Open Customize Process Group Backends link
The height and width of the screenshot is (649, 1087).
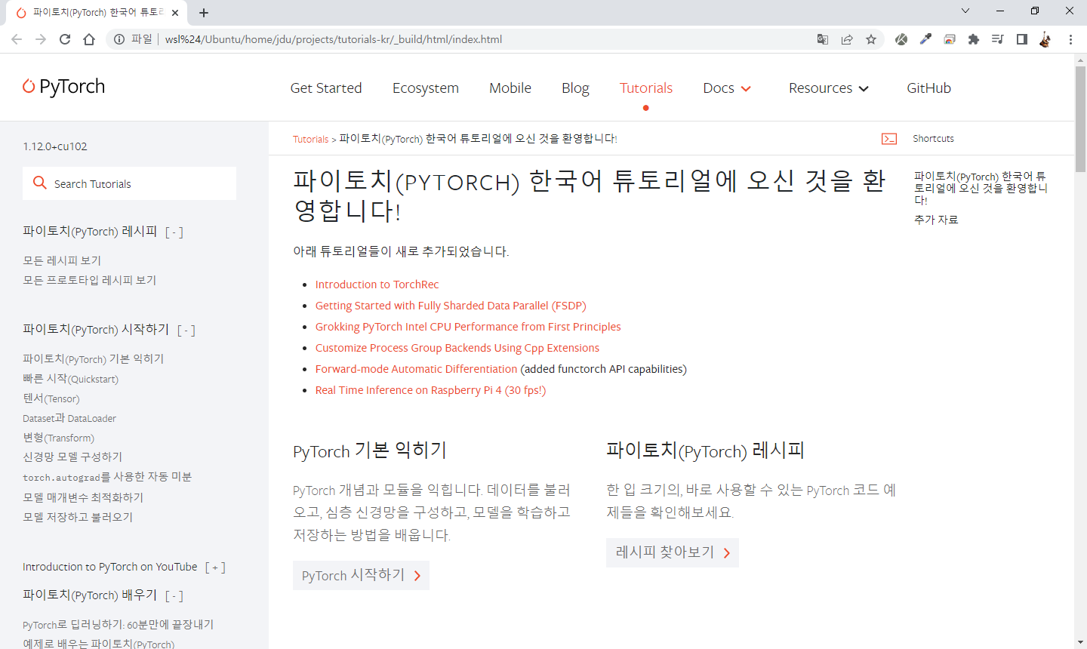457,348
